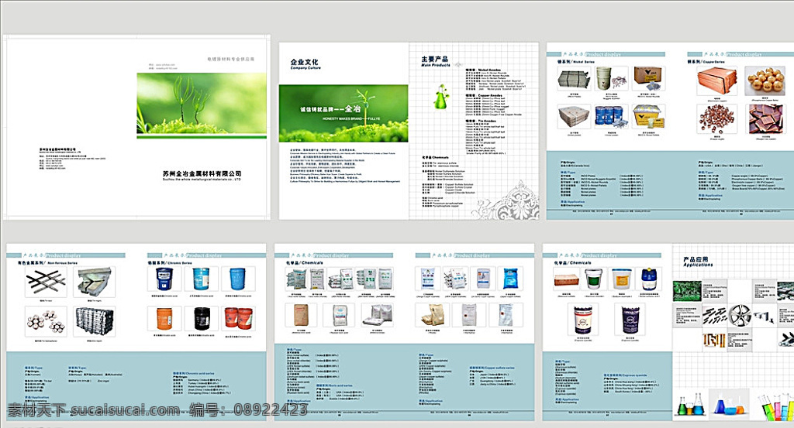794x428 pixels.
Task: Click the blue and green flasks image
Action: [690, 404]
